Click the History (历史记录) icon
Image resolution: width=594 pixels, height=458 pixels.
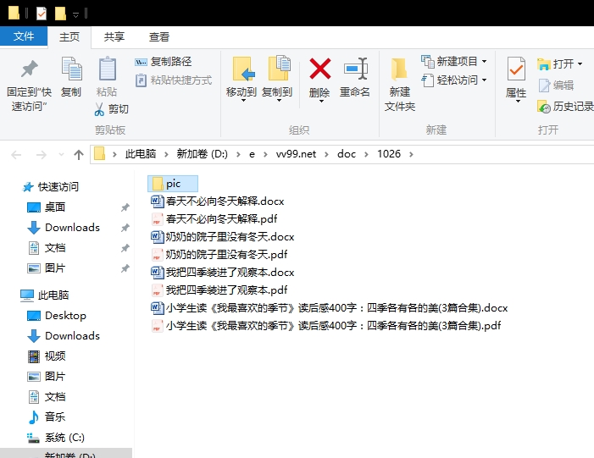click(x=544, y=107)
